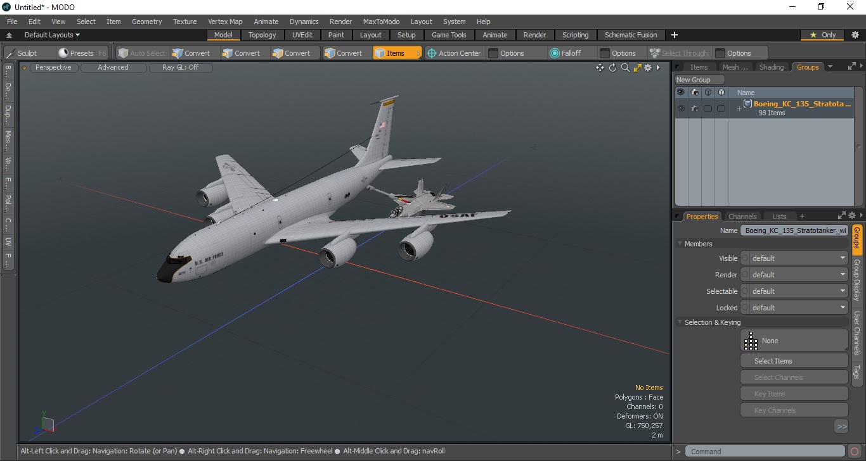
Task: Toggle render camera for Boeing_KC_135 group
Action: pos(695,108)
